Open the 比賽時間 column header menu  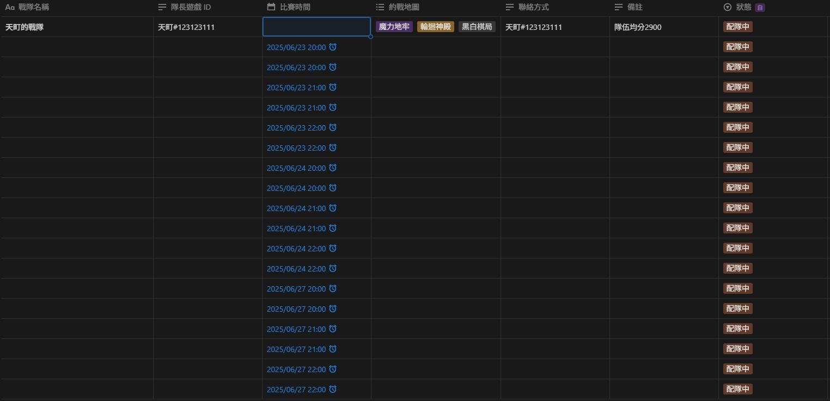(295, 7)
